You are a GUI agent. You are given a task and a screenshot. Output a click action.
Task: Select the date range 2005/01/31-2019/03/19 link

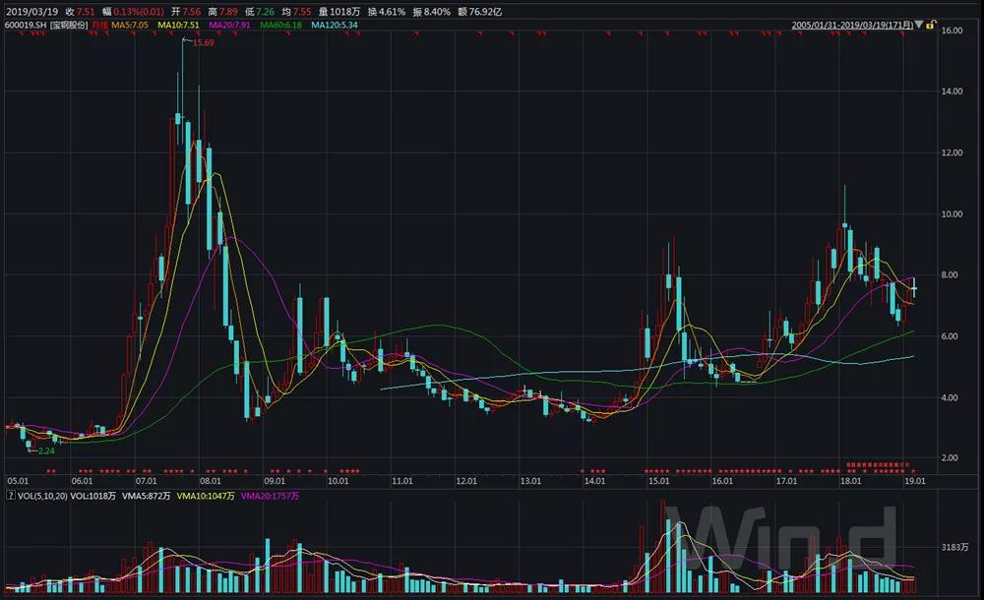click(x=852, y=25)
